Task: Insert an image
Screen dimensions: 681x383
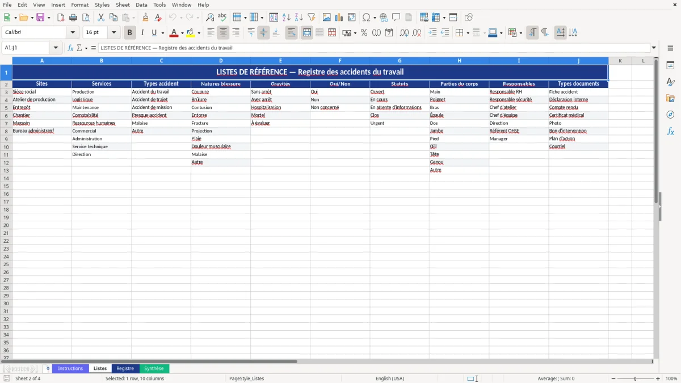Action: point(327,18)
